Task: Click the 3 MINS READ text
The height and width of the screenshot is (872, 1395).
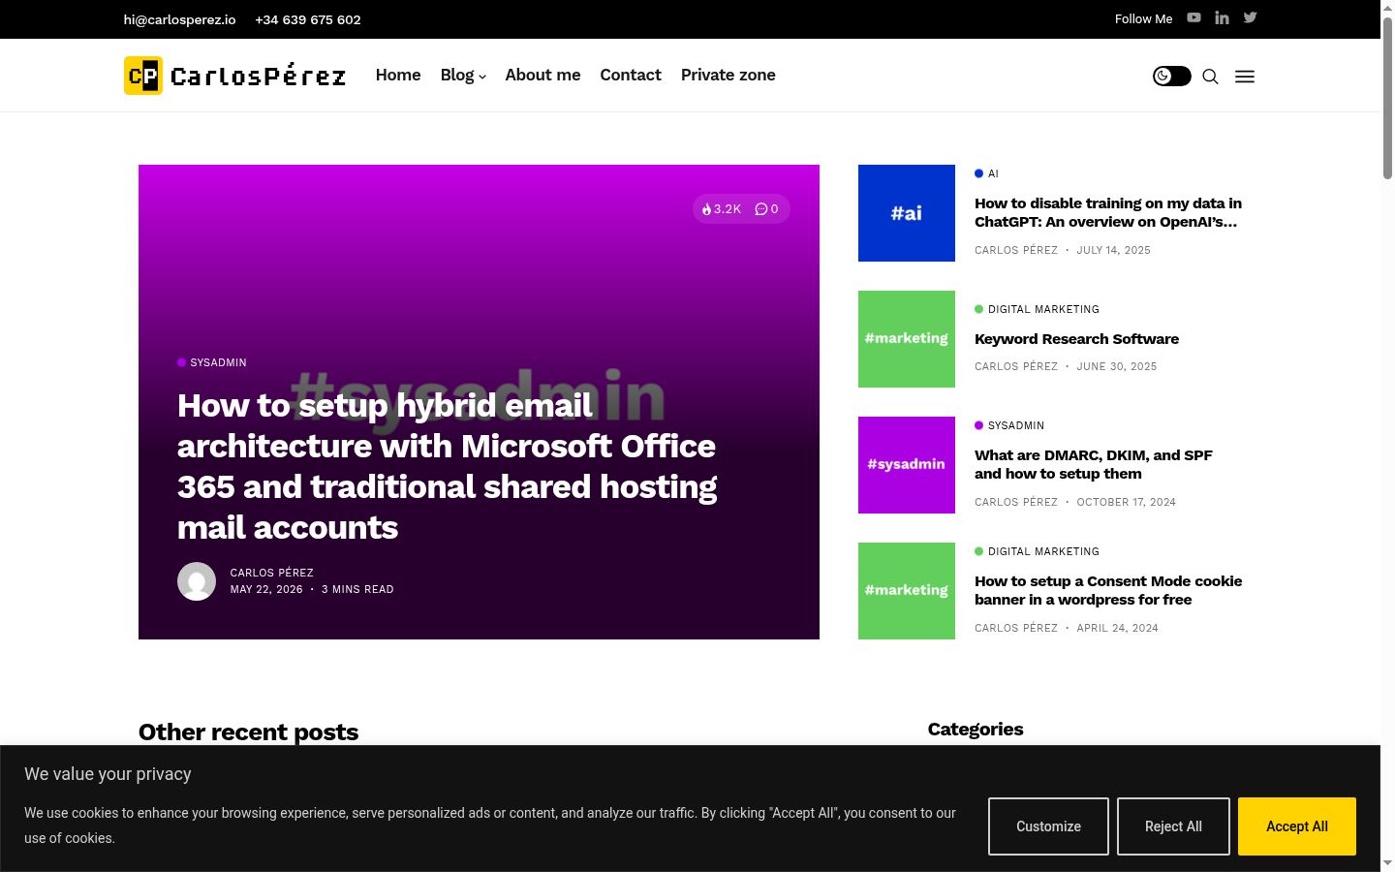Action: point(357,589)
